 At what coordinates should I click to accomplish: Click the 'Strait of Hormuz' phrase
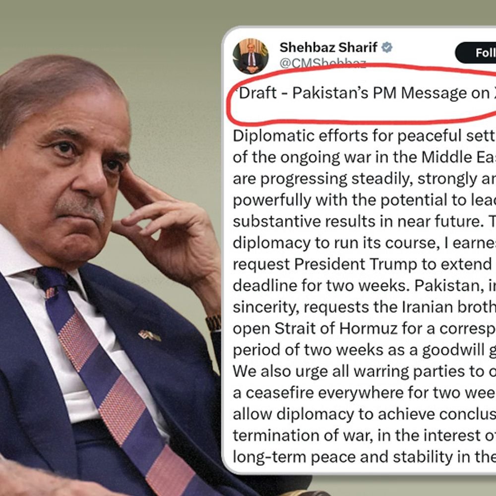pyautogui.click(x=336, y=328)
